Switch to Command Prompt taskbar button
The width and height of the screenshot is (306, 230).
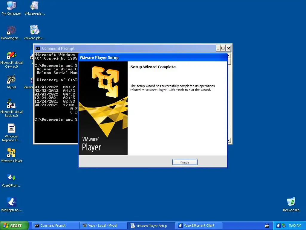point(55,226)
